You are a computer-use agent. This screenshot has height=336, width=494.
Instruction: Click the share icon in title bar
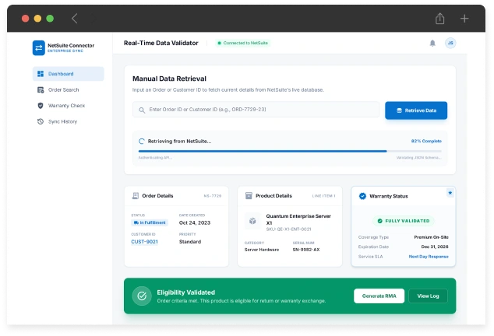click(x=440, y=18)
